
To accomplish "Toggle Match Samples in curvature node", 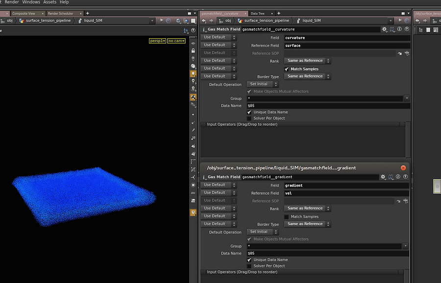I will point(287,69).
